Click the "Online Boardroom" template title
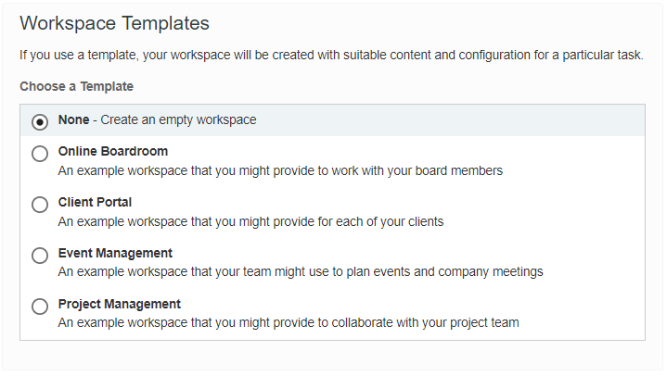Screen dimensions: 667x376 click(112, 152)
